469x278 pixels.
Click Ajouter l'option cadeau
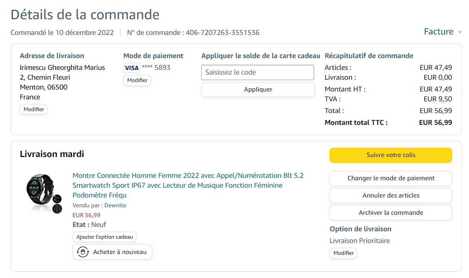coord(104,237)
